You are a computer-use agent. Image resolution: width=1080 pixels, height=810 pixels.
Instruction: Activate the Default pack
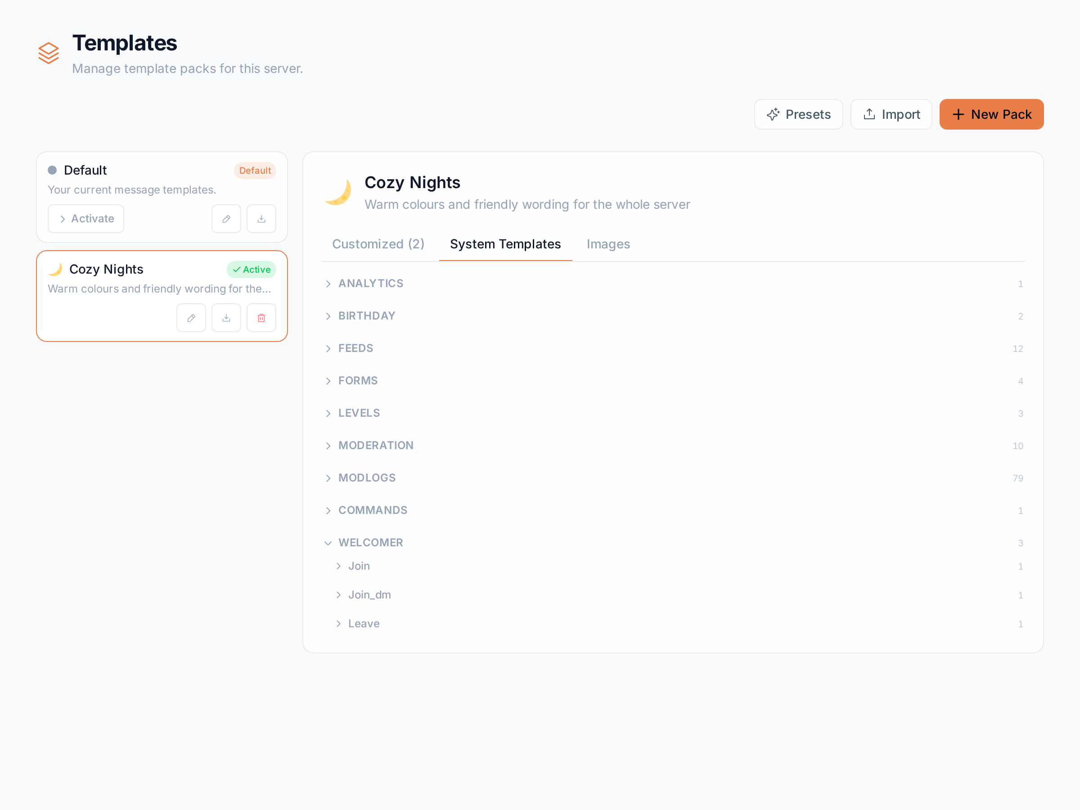pos(86,219)
